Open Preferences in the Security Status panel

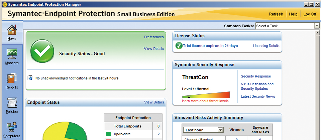pyautogui.click(x=154, y=37)
